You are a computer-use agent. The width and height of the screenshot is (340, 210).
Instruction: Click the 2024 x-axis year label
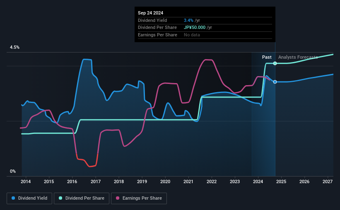click(258, 181)
